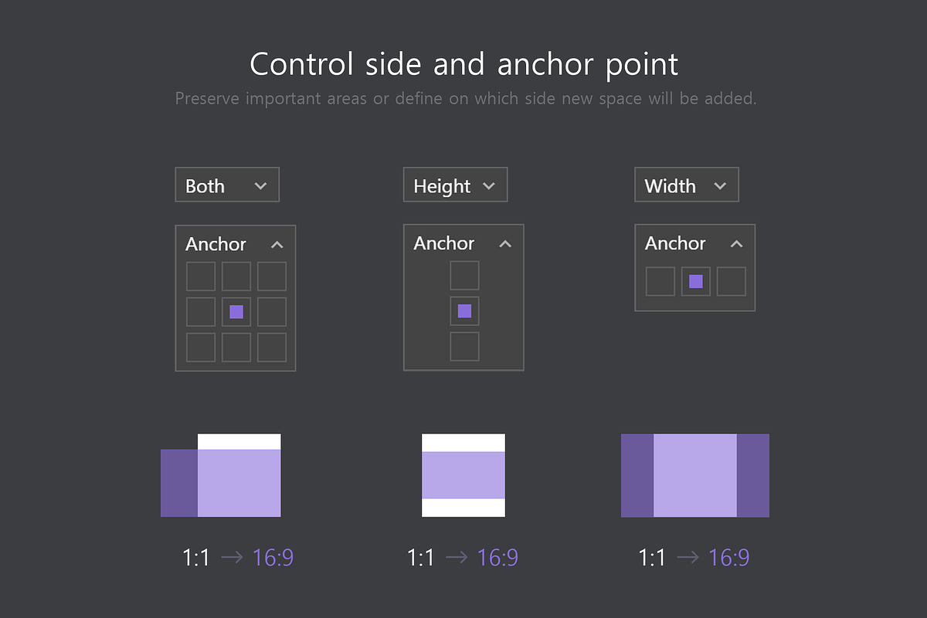Open the Both dropdown

(227, 185)
